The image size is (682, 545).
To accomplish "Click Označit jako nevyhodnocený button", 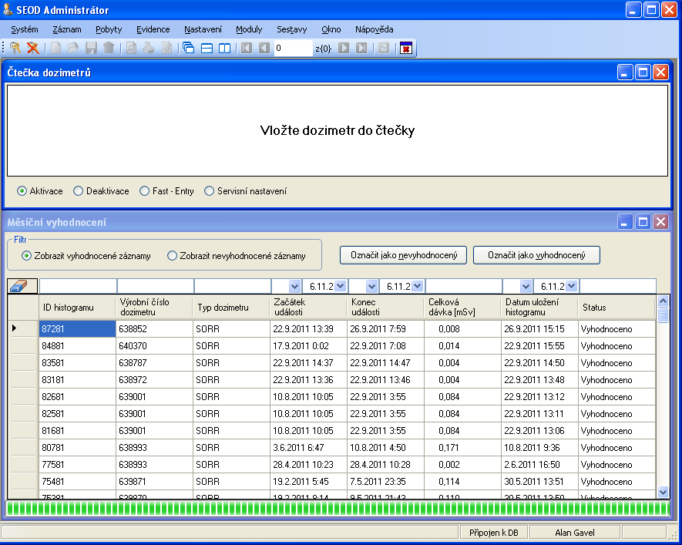I will pos(403,255).
